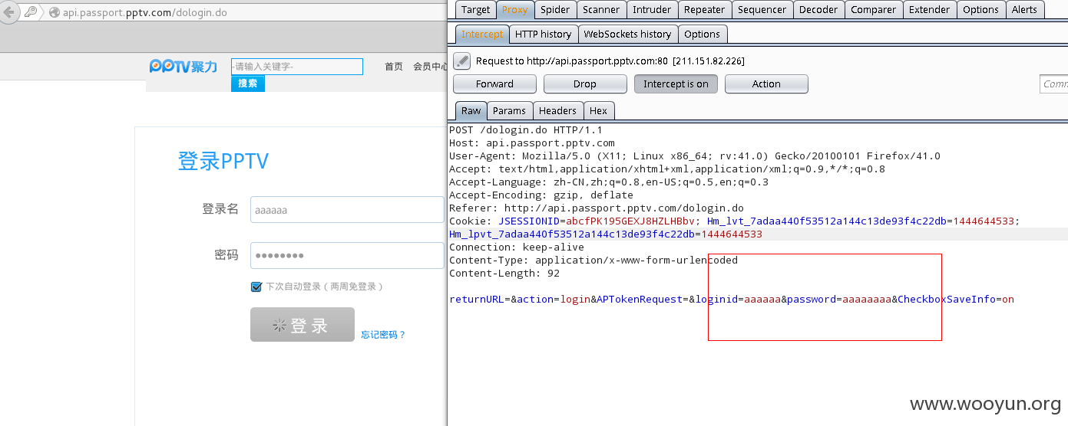Click the request target address text
The width and height of the screenshot is (1068, 426).
(610, 61)
